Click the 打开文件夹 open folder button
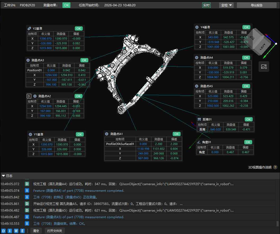Viewport: 280px width, 234px height. coord(55,231)
